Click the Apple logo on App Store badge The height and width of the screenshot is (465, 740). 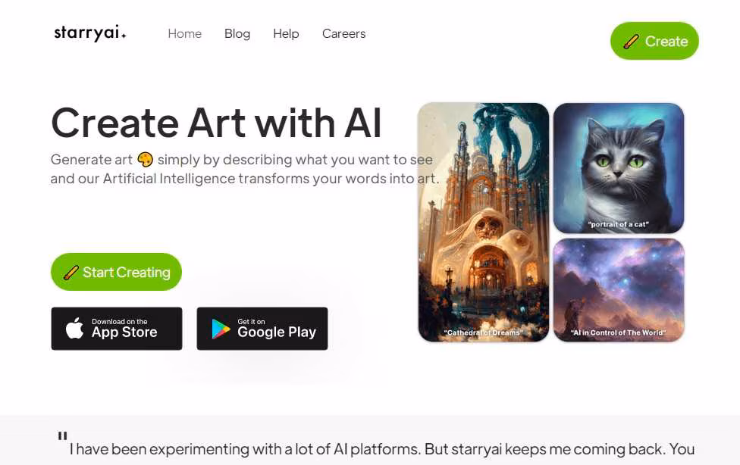74,328
